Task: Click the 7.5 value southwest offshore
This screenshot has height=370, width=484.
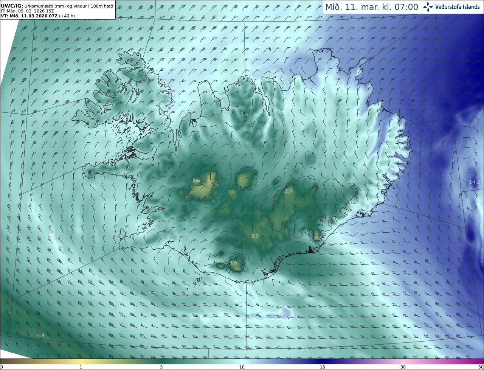Action: pyautogui.click(x=67, y=229)
